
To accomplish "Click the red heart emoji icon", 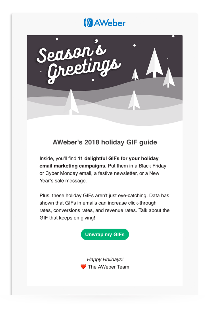I will 83,266.
